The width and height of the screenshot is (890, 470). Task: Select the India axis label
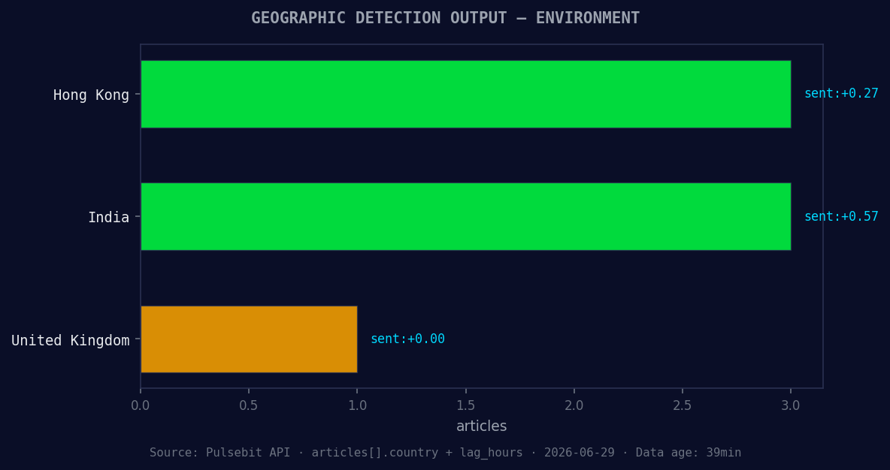coord(108,217)
